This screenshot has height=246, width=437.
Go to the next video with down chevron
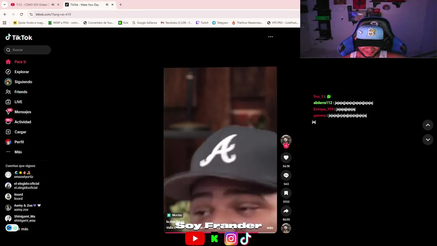click(428, 140)
